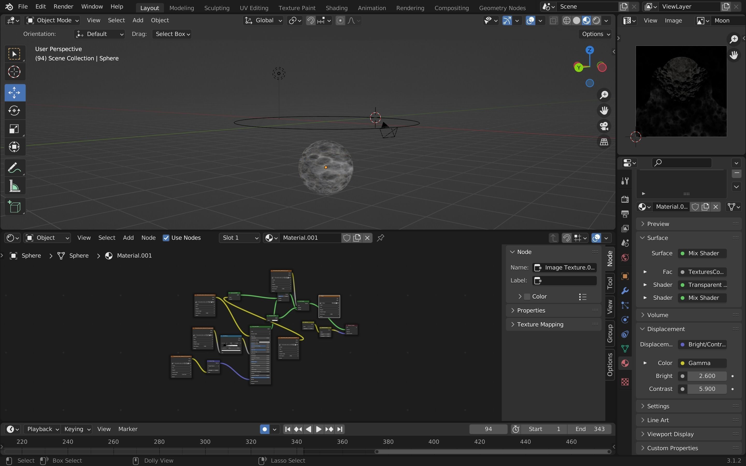Toggle camera view in the viewport

tap(604, 126)
